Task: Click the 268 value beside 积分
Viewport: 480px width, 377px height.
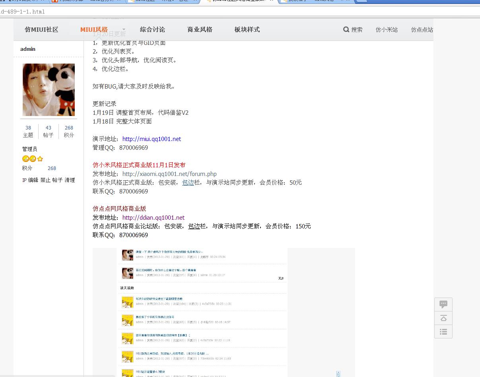Action: tap(52, 168)
